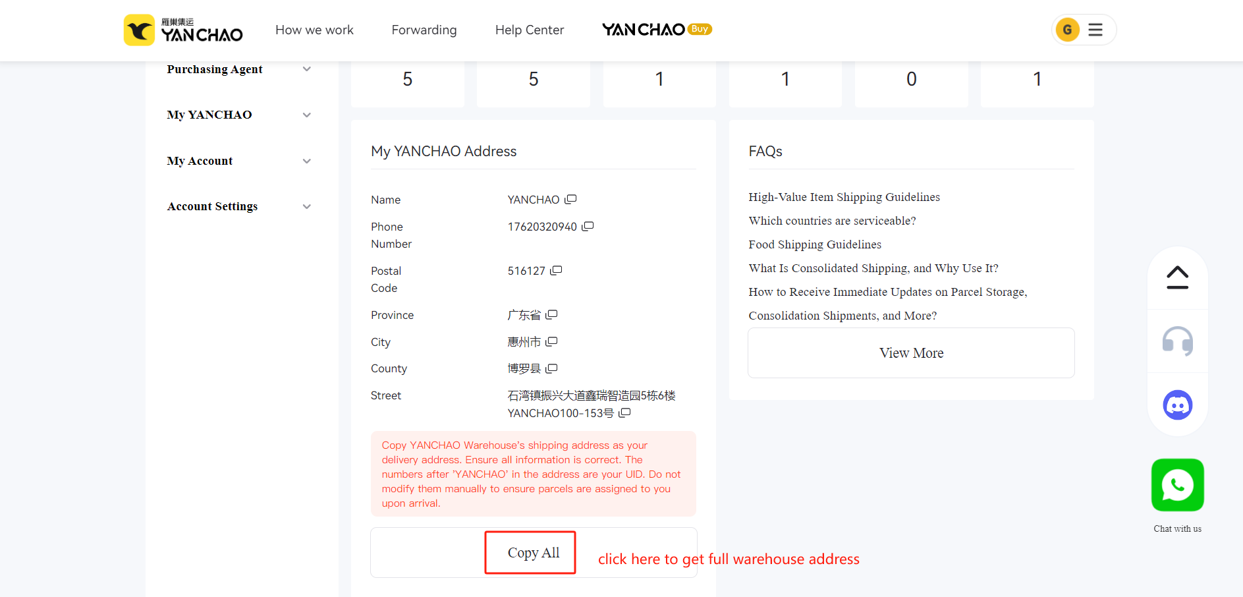Image resolution: width=1243 pixels, height=597 pixels.
Task: Click the Province label
Action: coord(392,315)
